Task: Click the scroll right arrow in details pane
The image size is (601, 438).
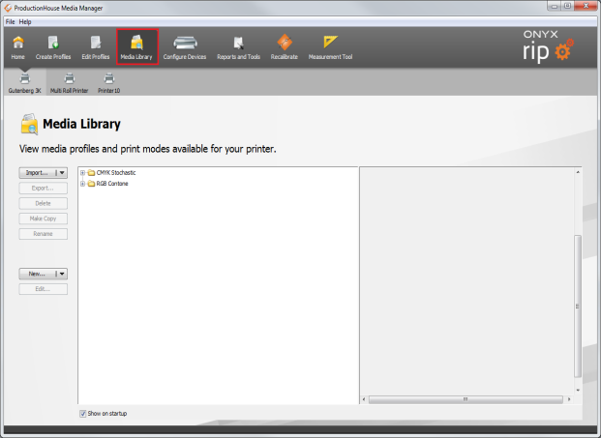Action: pos(569,399)
